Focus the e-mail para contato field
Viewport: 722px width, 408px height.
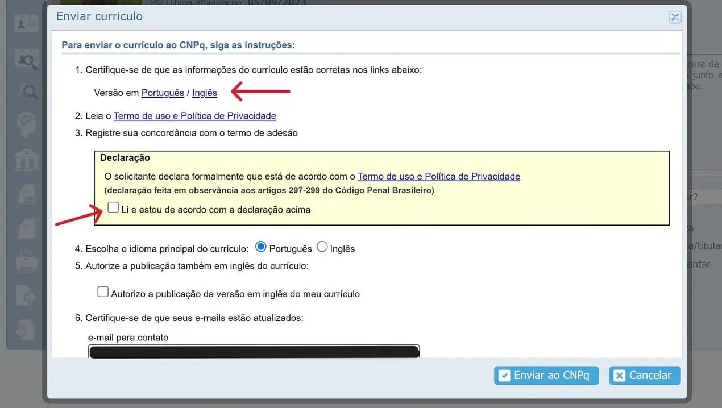point(254,351)
